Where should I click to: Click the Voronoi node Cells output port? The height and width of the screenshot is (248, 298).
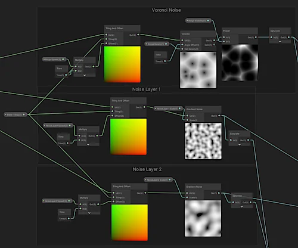coord(214,45)
